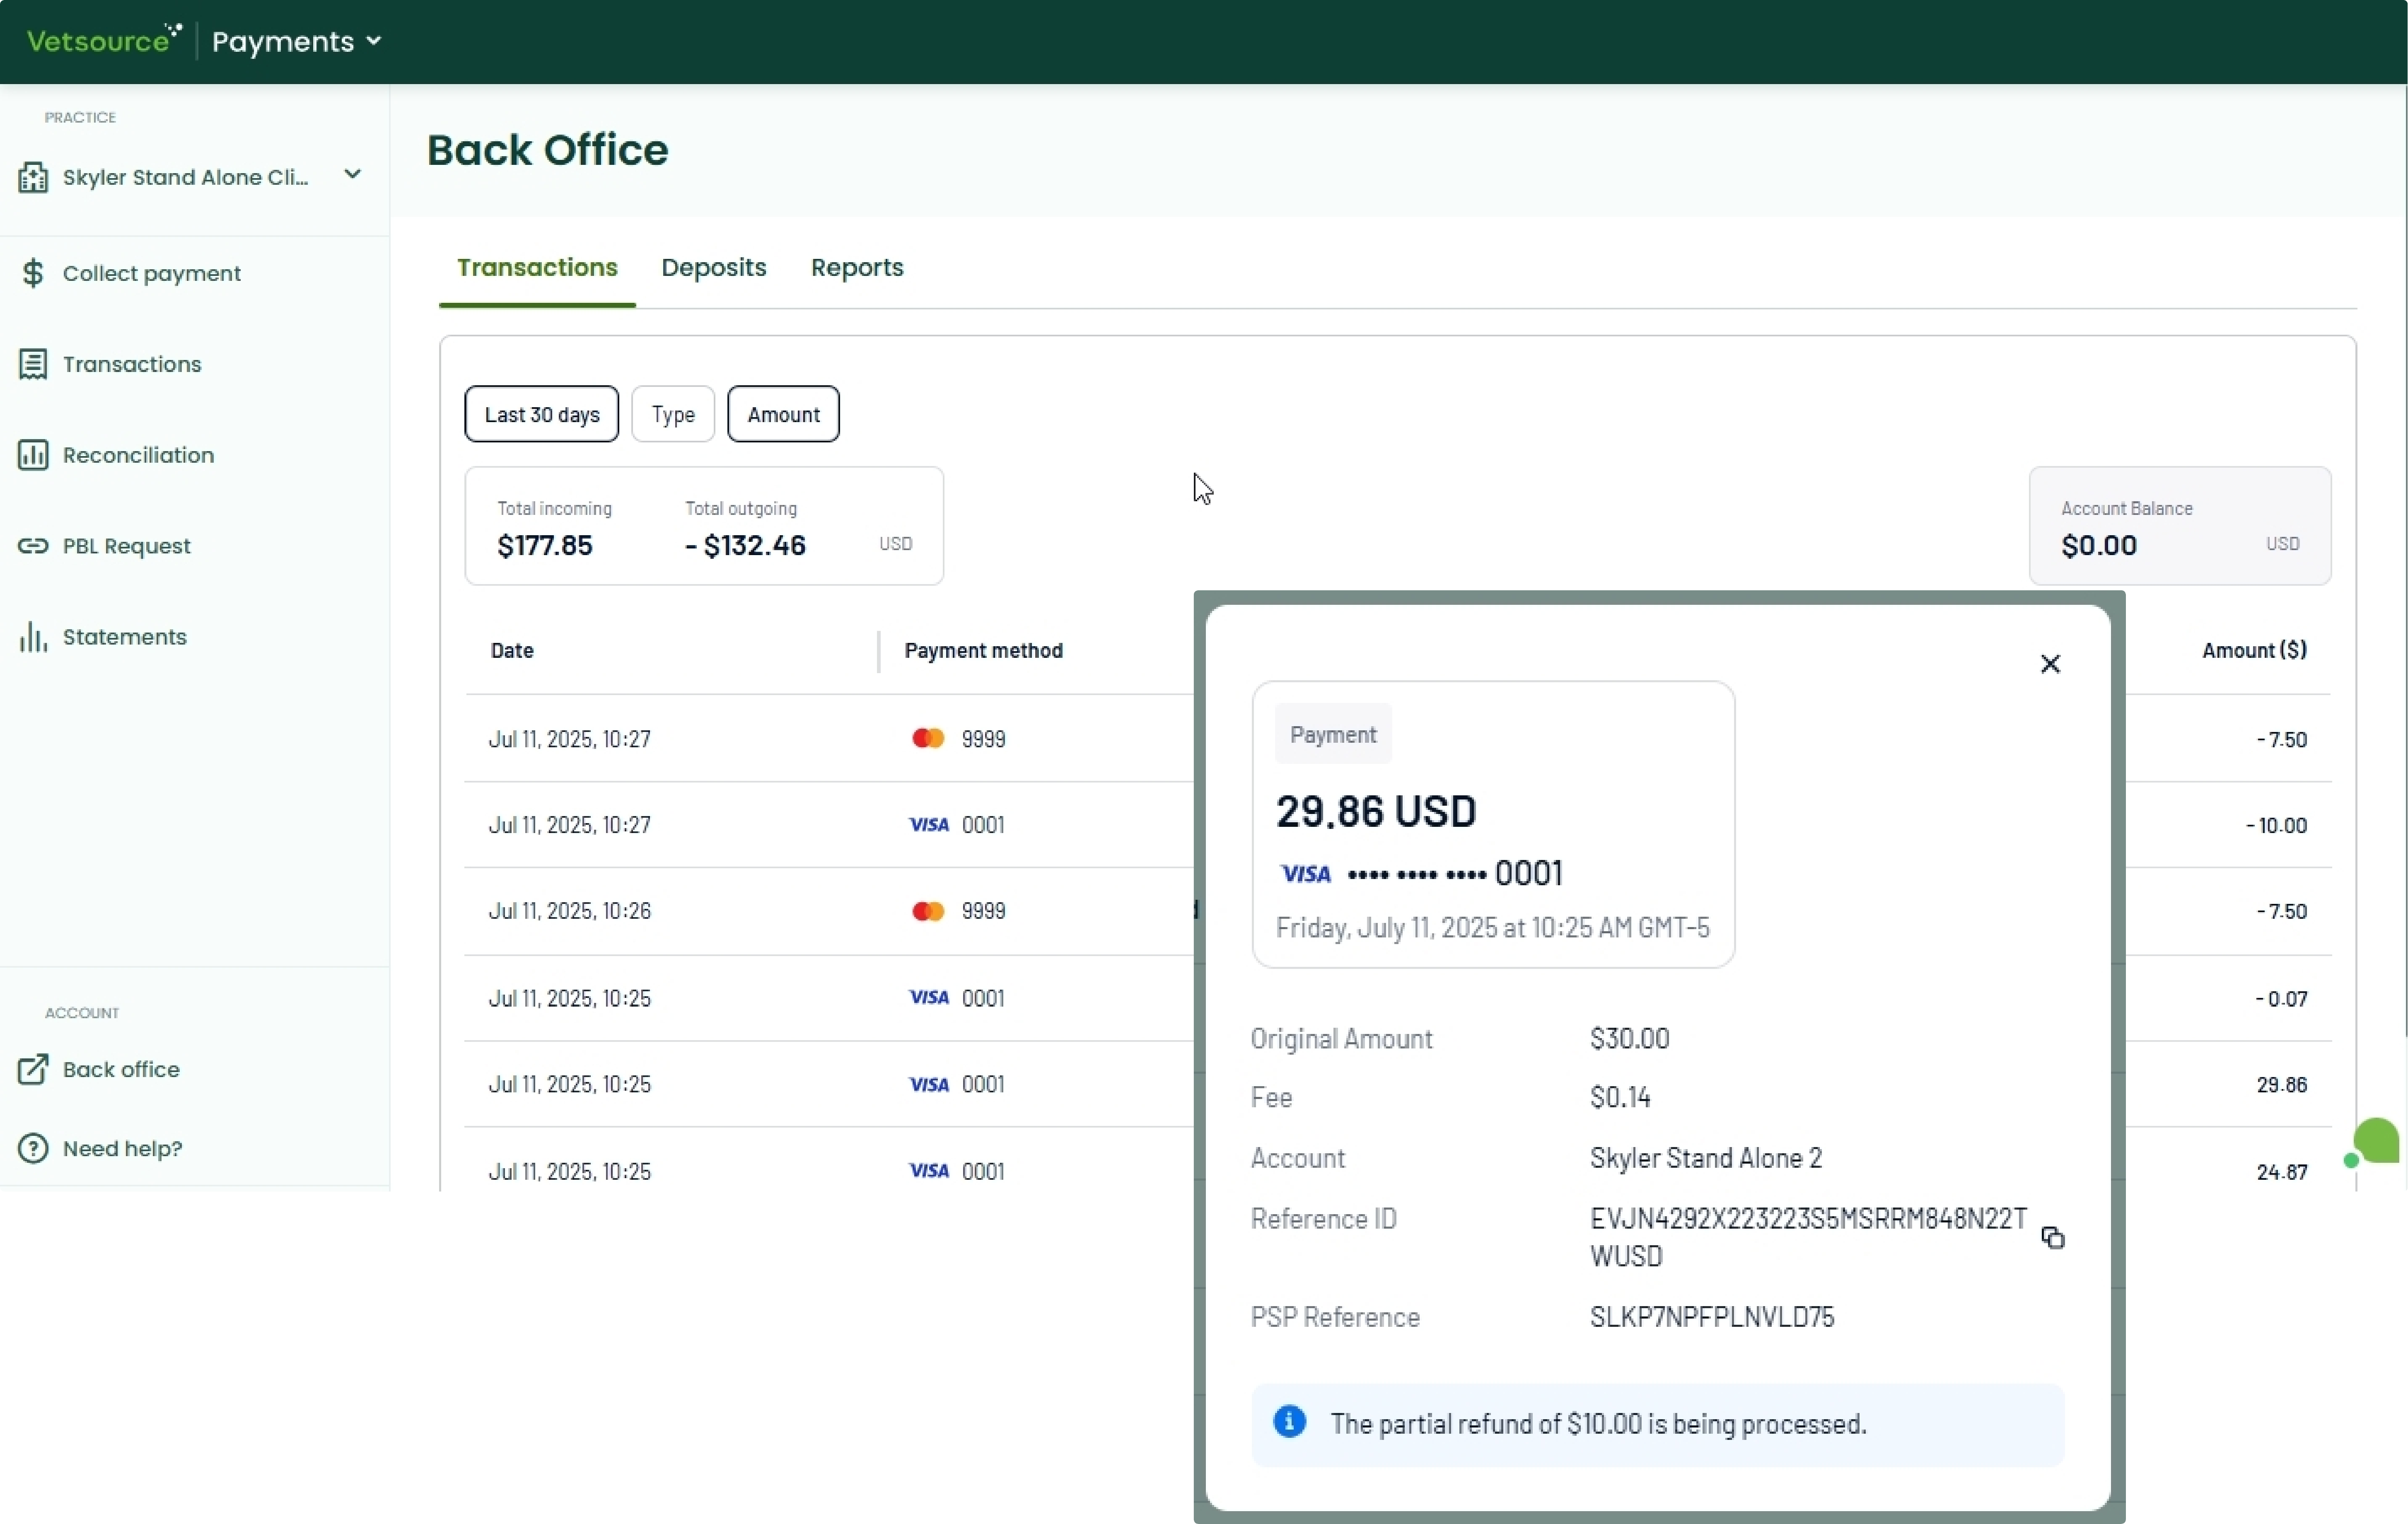The width and height of the screenshot is (2408, 1524).
Task: Open PBL Request page
Action: pyautogui.click(x=127, y=546)
